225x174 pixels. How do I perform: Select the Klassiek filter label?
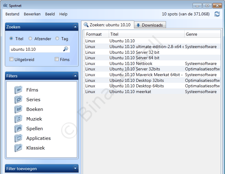[x=36, y=148]
